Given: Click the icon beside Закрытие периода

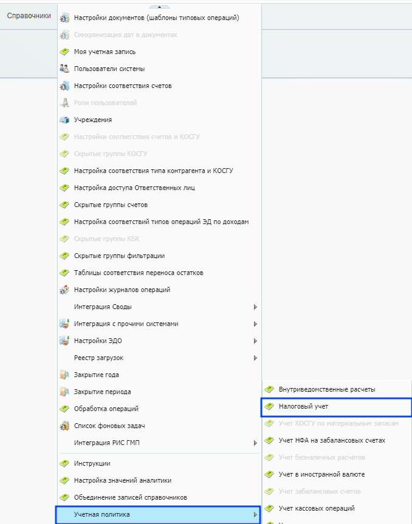Looking at the screenshot, I should (64, 392).
